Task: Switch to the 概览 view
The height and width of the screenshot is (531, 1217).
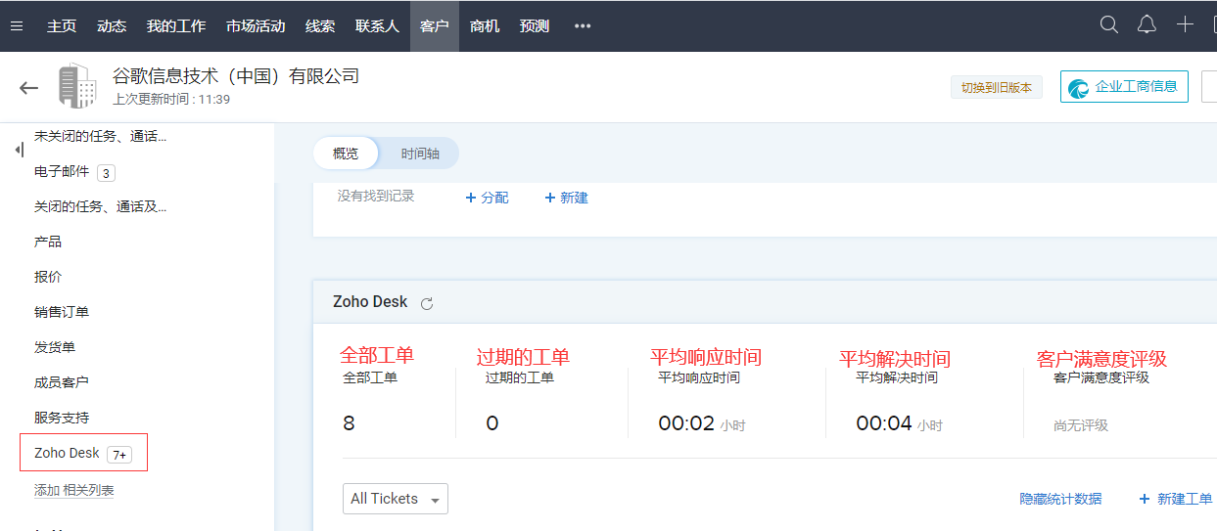Action: (346, 154)
